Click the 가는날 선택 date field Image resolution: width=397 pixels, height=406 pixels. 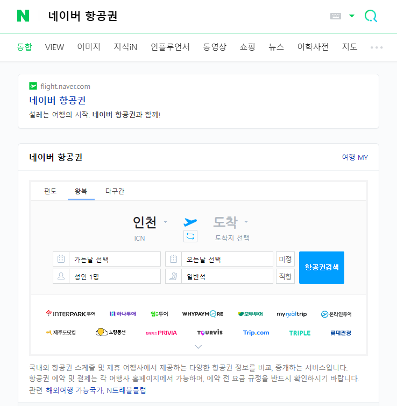[115, 259]
